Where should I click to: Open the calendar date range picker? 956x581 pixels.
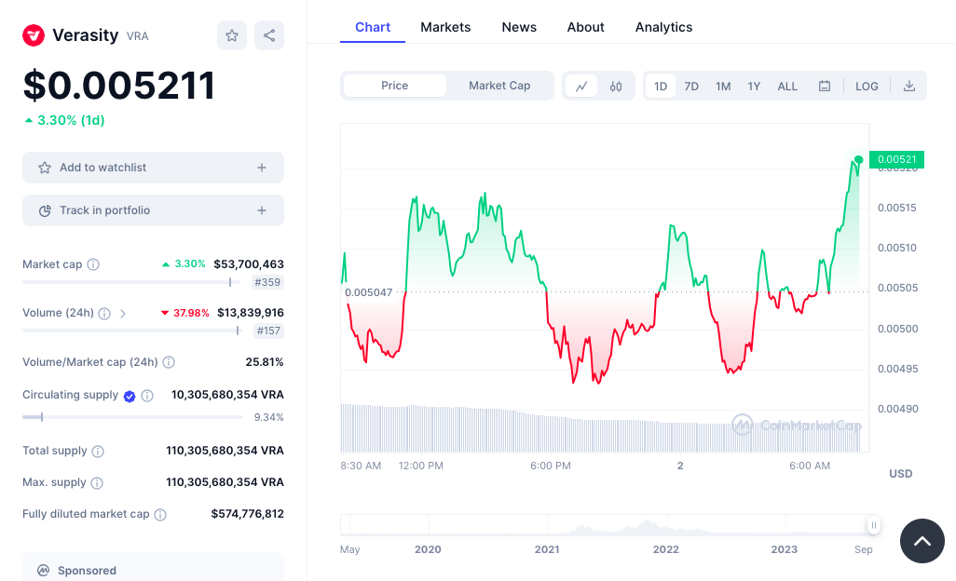coord(825,86)
